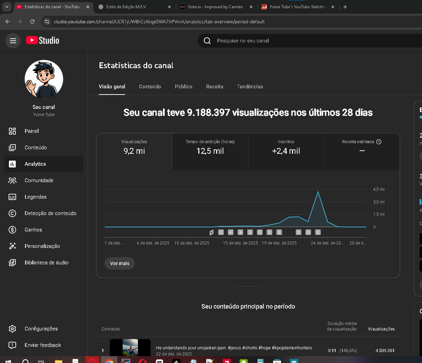Click the YouTube Studio logo

[43, 40]
